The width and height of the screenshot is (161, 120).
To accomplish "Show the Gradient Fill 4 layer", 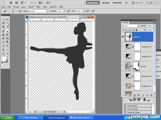I will coord(123,76).
